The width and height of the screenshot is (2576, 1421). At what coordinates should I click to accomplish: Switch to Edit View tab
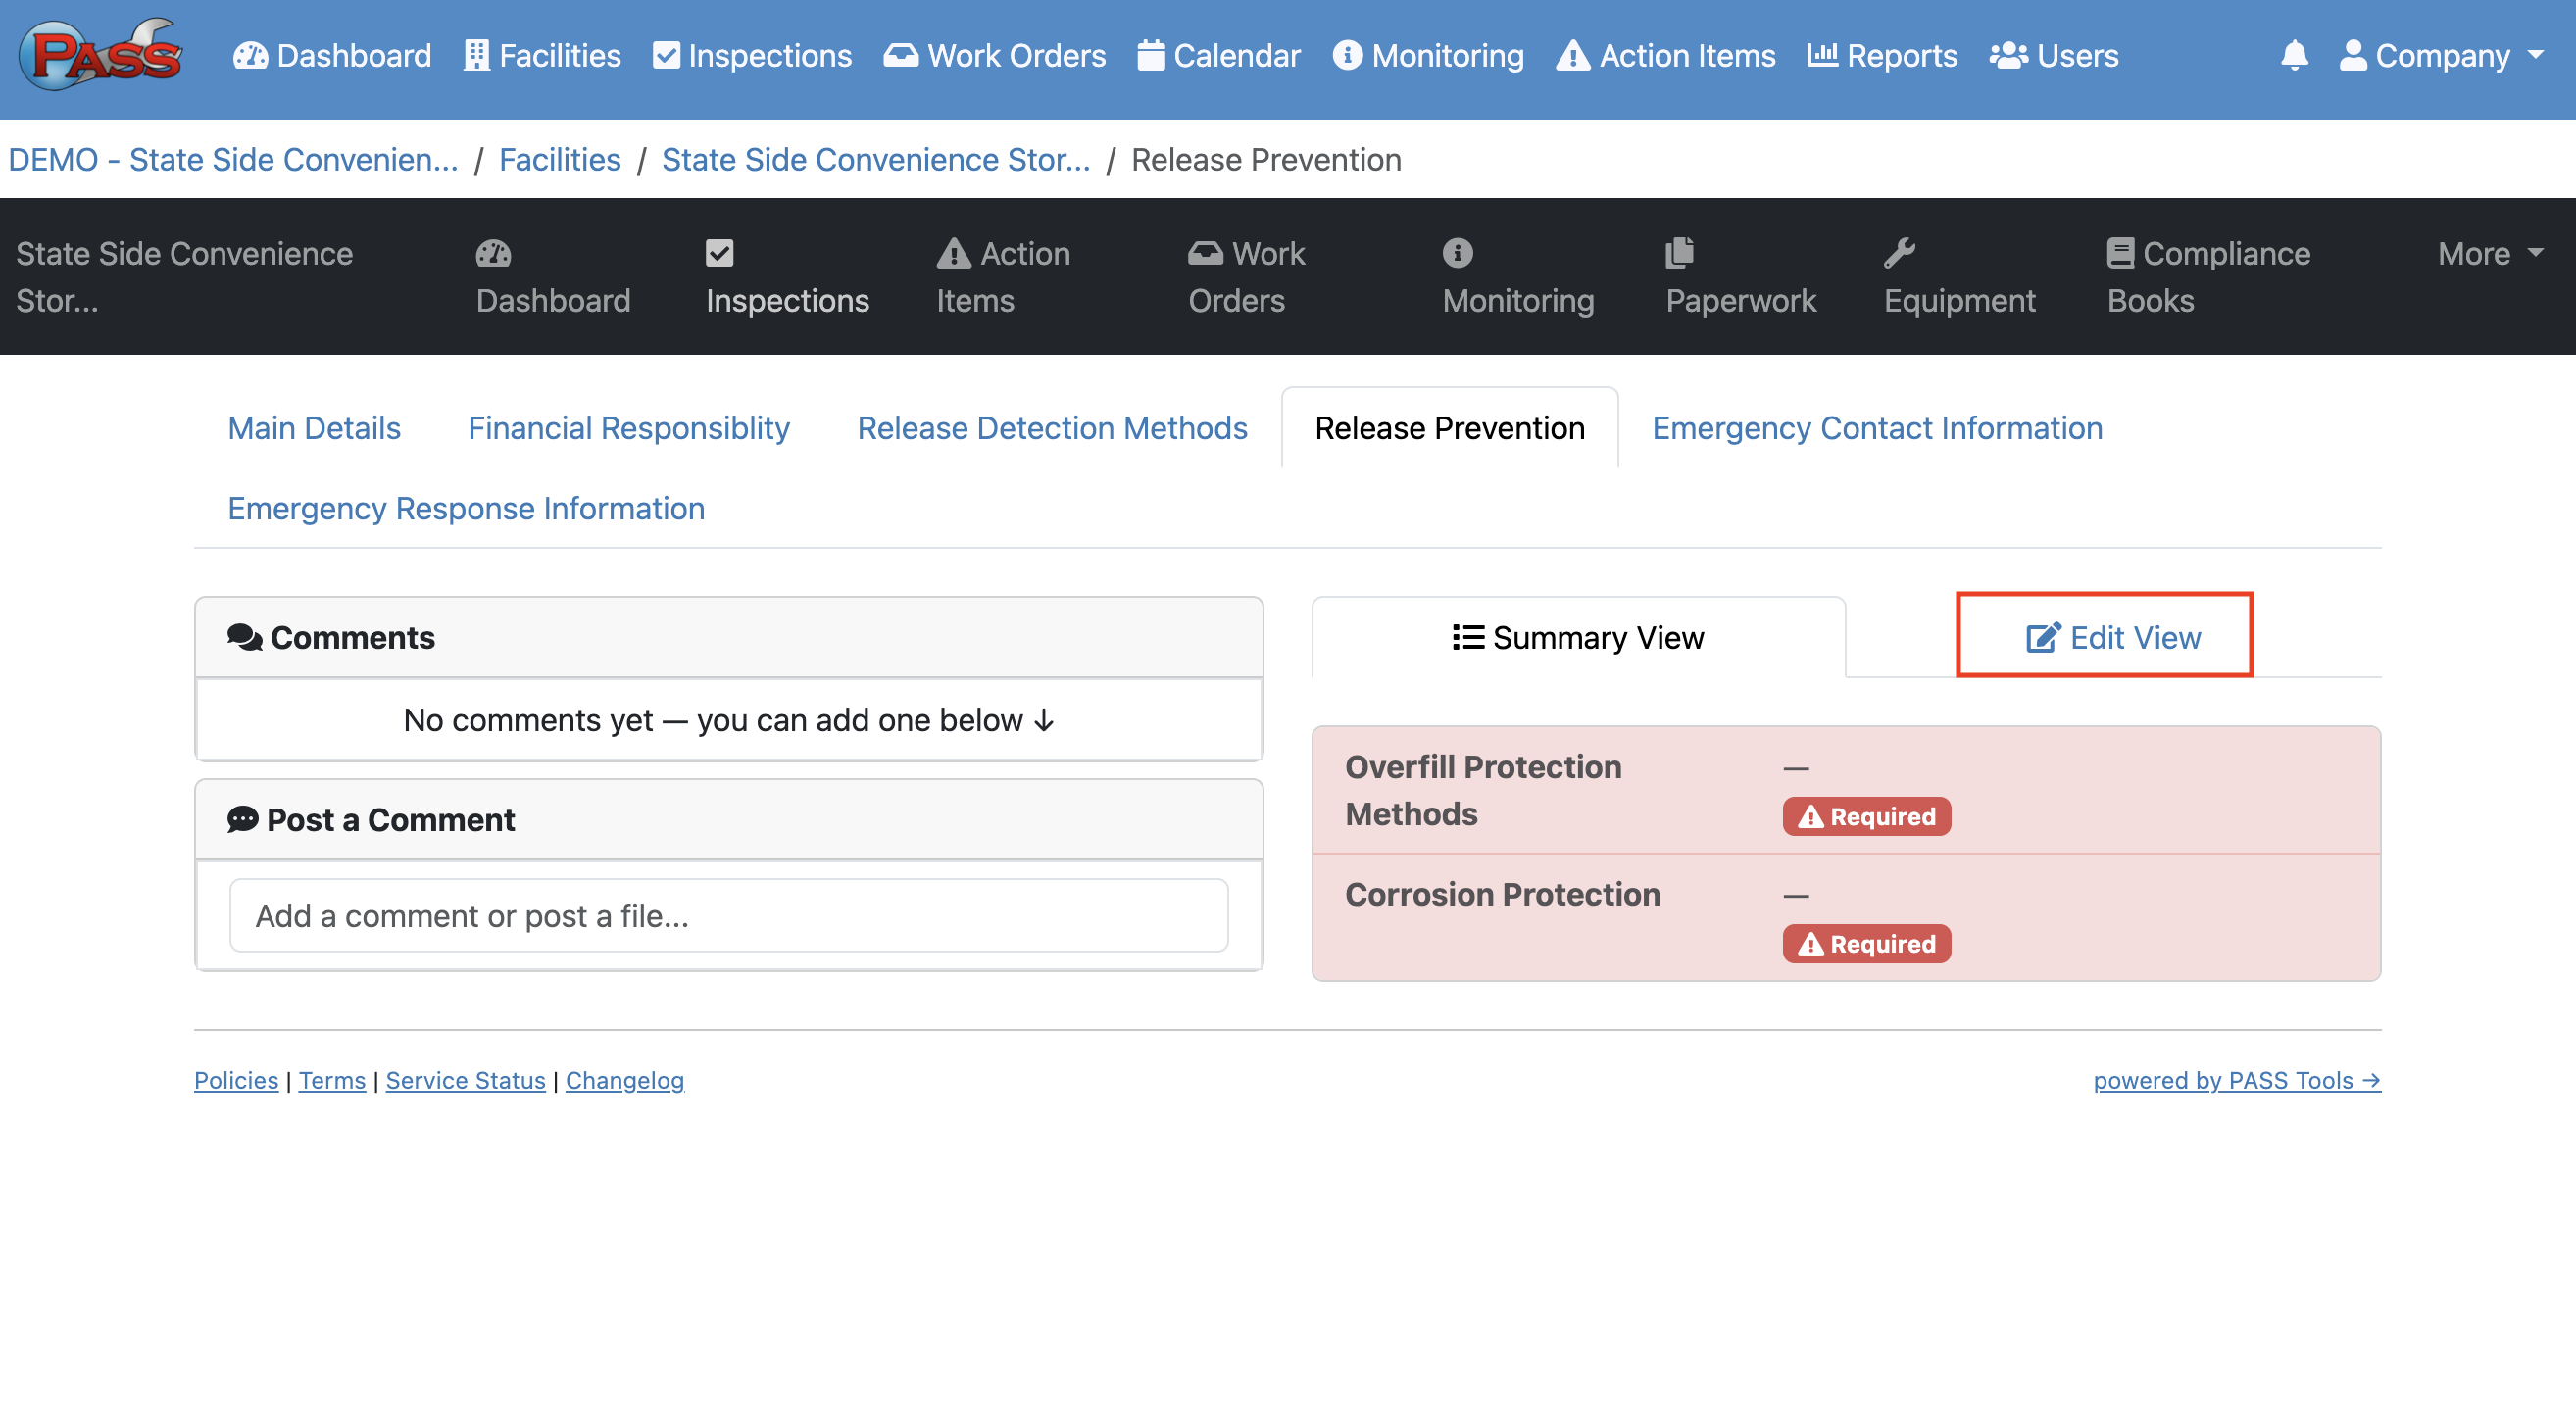[2113, 638]
